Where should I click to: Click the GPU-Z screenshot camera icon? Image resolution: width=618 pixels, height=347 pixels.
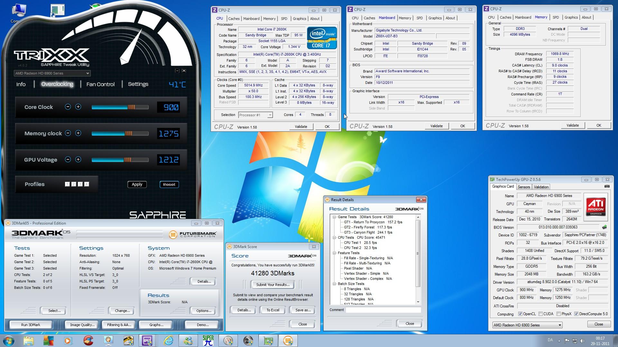pos(607,186)
